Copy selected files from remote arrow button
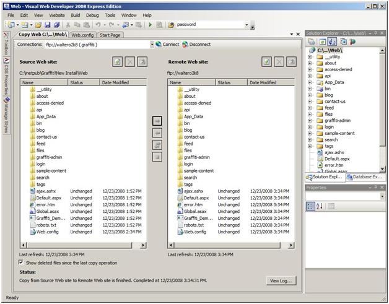This screenshot has width=389, height=304. click(157, 133)
